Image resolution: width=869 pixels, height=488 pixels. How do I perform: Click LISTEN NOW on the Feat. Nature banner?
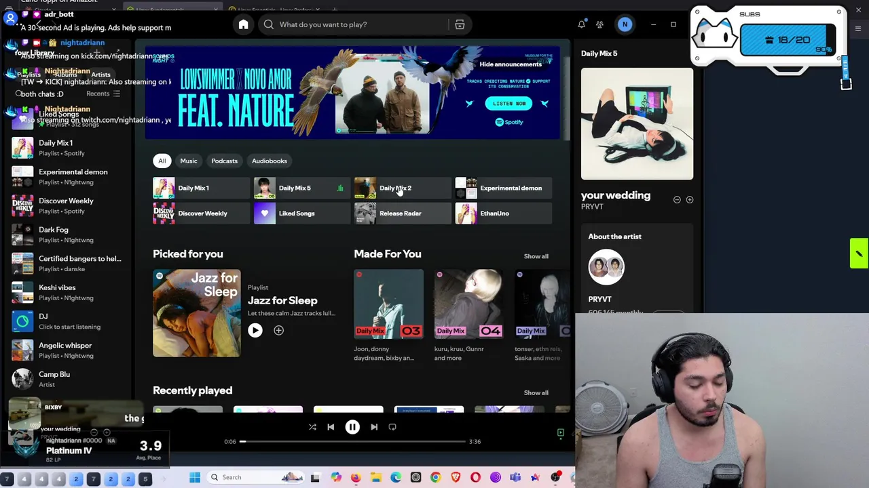click(509, 104)
